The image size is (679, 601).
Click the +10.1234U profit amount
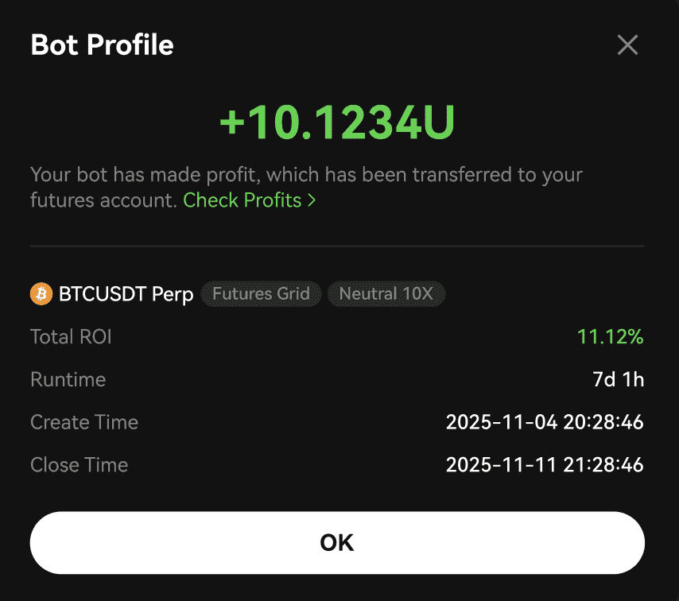337,122
